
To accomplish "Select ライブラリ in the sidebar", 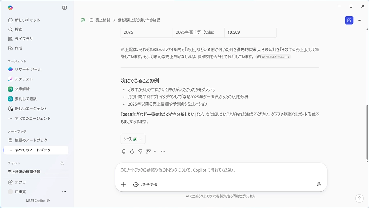I will [x=24, y=39].
